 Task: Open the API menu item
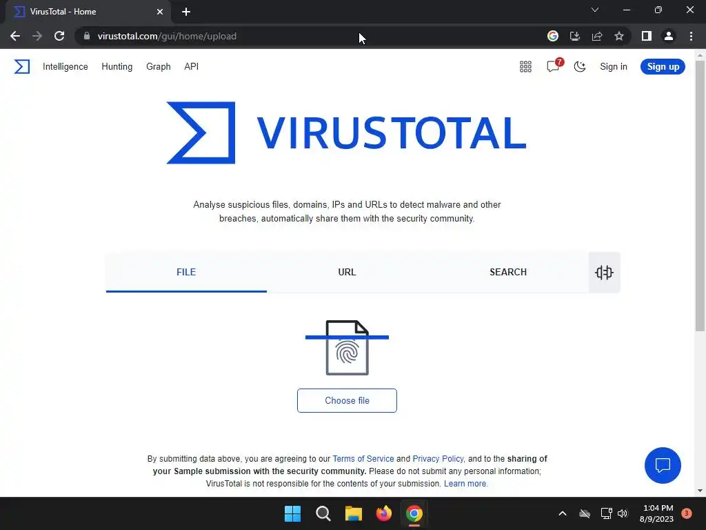coord(192,67)
